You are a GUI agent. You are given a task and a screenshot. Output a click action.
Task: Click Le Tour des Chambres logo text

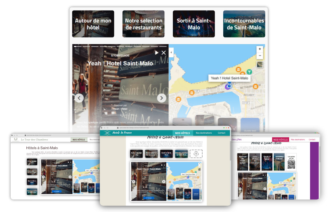(34, 139)
